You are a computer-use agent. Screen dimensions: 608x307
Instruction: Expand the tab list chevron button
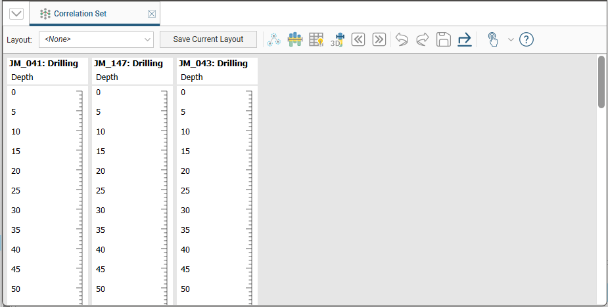pos(16,14)
